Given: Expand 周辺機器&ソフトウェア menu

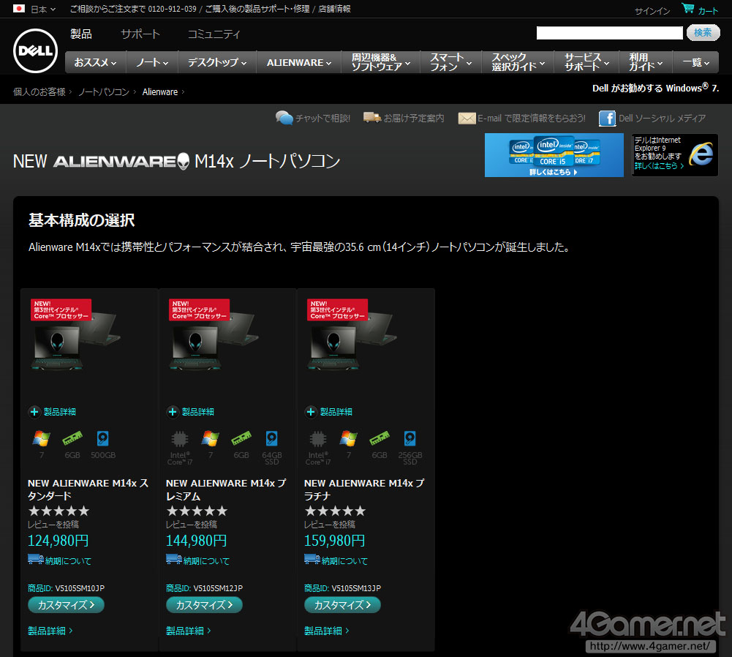Looking at the screenshot, I should [x=380, y=62].
